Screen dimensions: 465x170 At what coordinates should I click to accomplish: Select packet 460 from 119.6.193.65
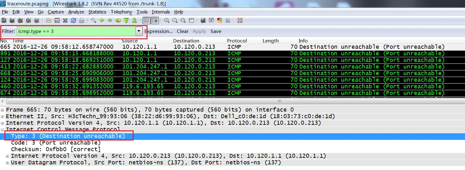point(232,86)
